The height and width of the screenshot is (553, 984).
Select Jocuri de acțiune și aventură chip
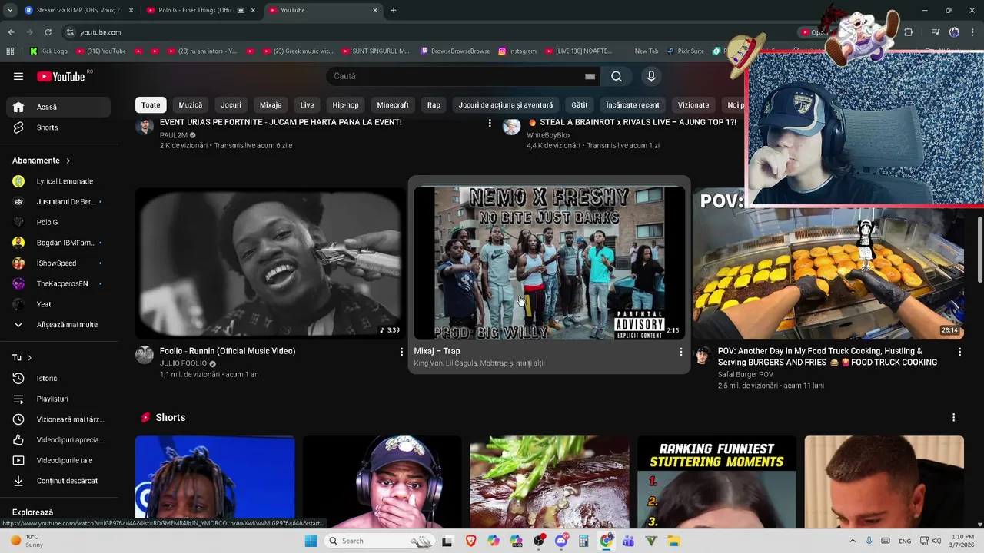[x=506, y=105]
